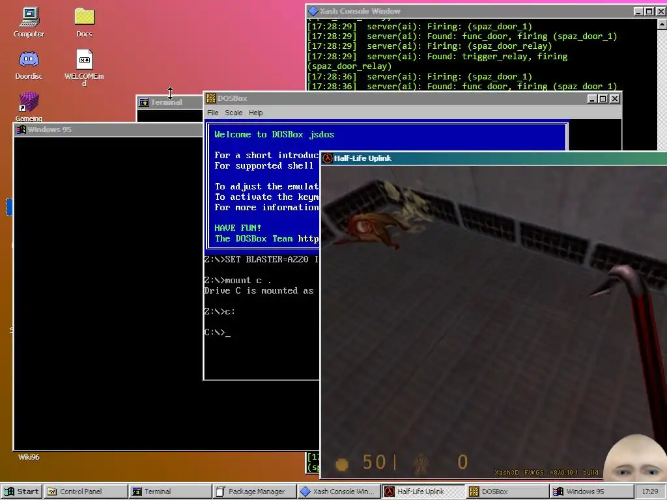
Task: Click the Half-Life Uplink window title bar
Action: (494, 158)
